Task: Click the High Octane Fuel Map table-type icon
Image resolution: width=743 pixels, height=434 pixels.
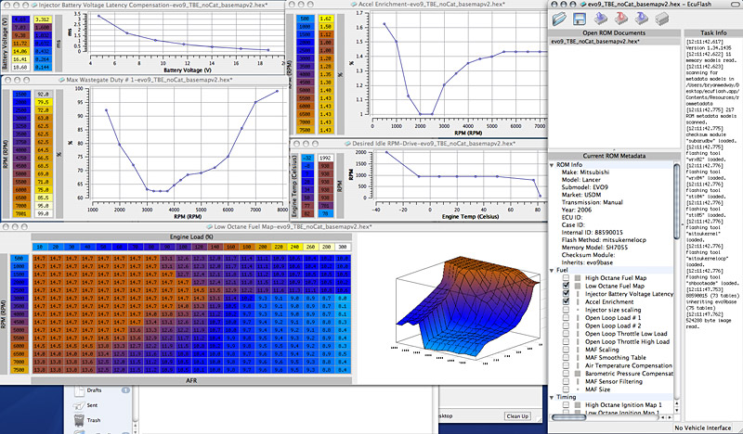Action: click(x=578, y=278)
